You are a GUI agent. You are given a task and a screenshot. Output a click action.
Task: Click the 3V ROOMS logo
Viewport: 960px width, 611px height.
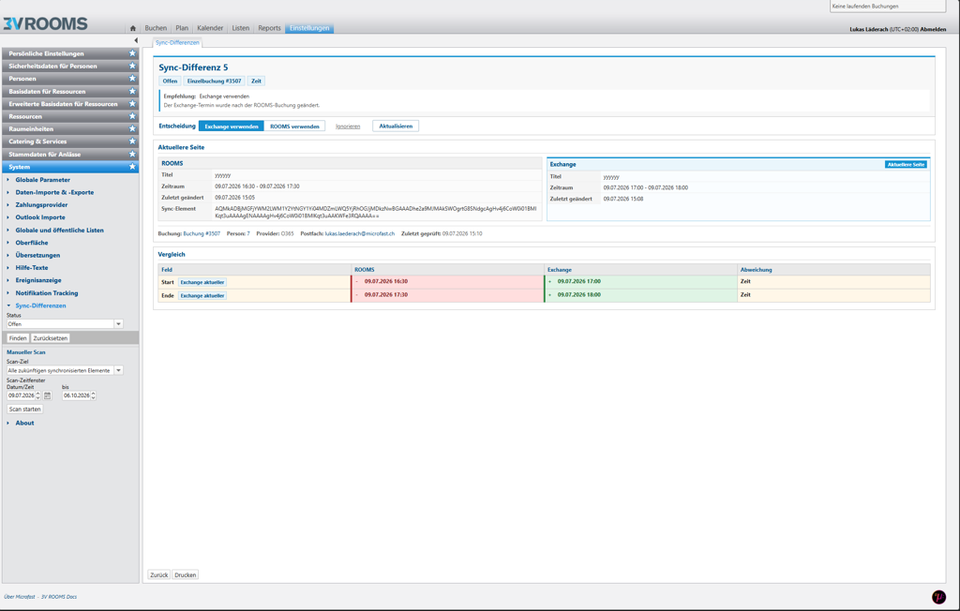coord(45,23)
